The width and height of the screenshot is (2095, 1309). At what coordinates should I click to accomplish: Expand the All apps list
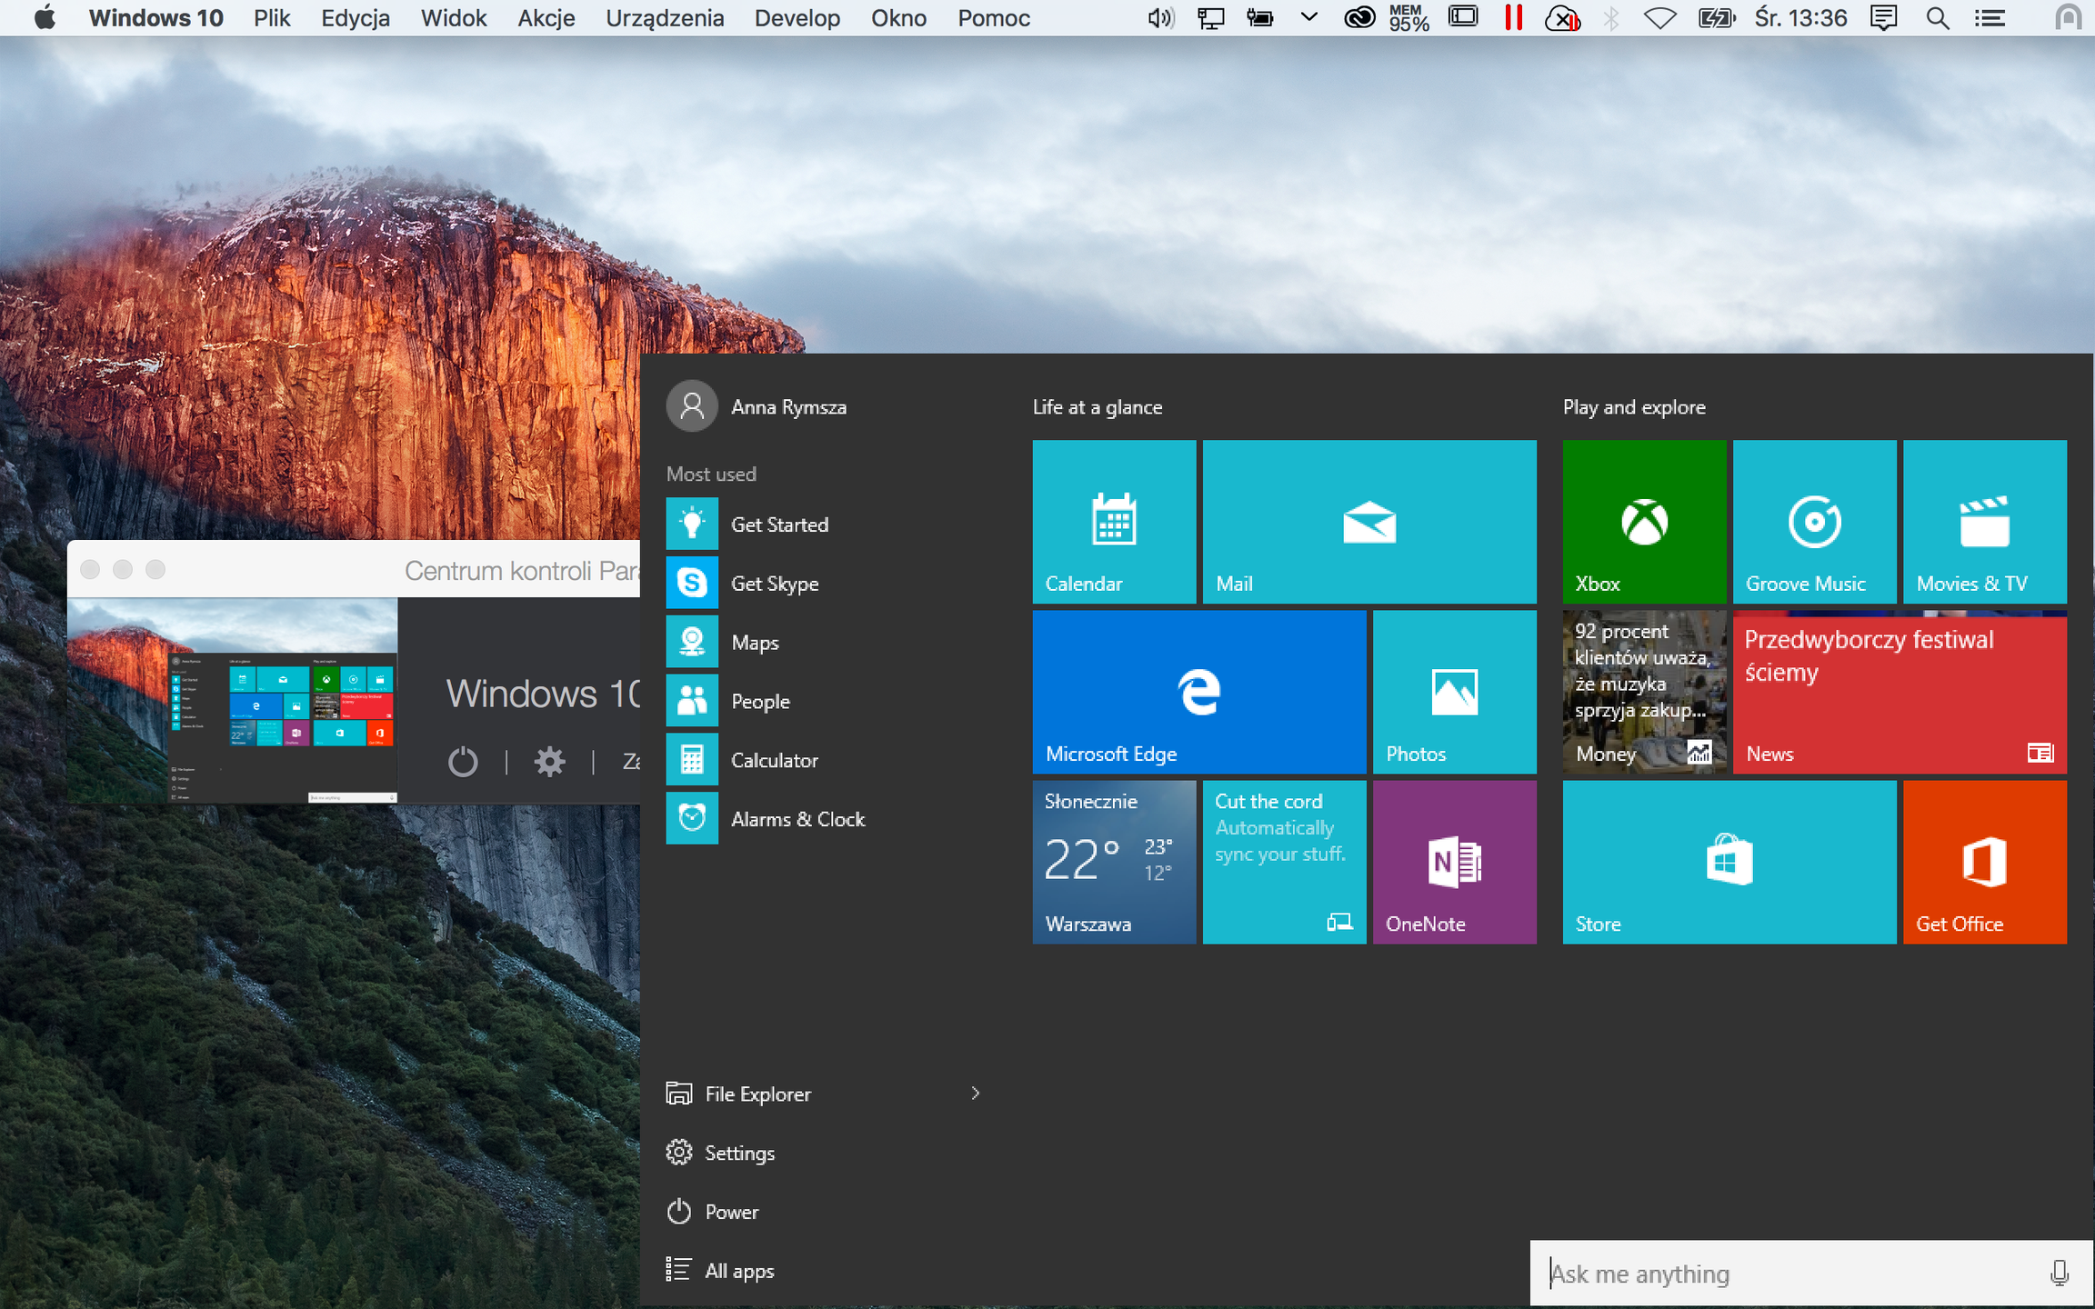click(x=738, y=1271)
